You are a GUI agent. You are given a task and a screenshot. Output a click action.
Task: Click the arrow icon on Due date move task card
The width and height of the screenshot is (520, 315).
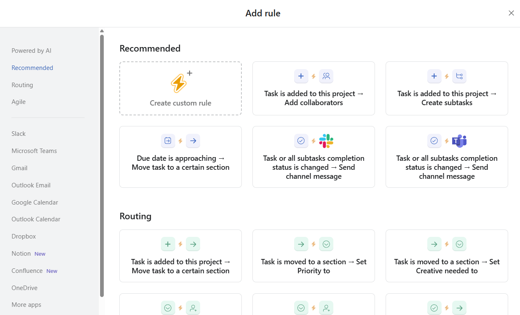pyautogui.click(x=193, y=141)
